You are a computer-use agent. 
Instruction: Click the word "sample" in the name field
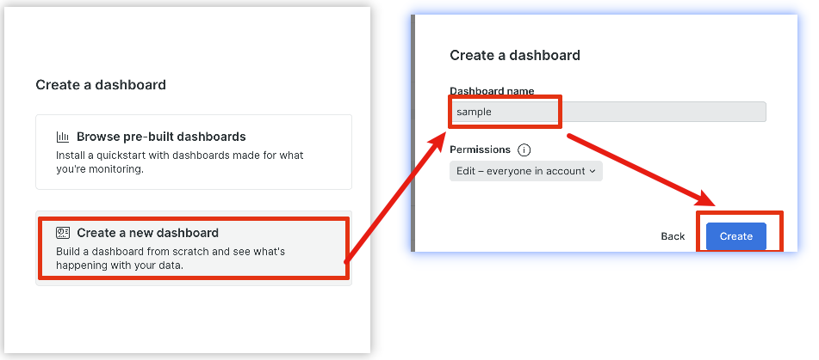click(x=474, y=112)
